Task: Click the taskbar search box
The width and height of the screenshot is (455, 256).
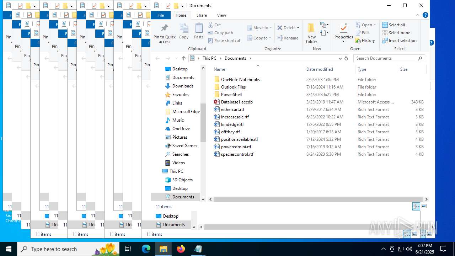Action: click(69, 249)
